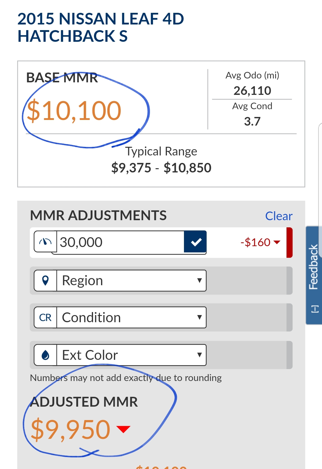The width and height of the screenshot is (322, 469).
Task: Click the odometer input field showing 30,000
Action: 120,242
